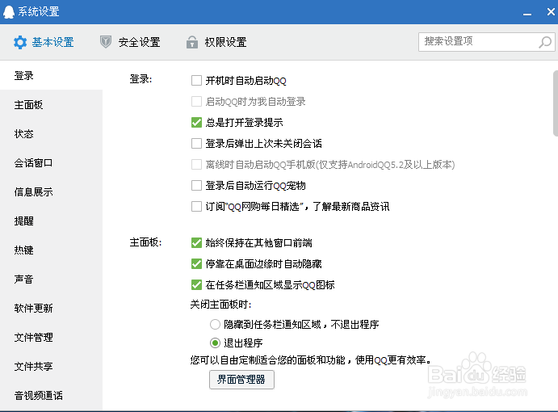Click the shield icon for 安全设置
The width and height of the screenshot is (558, 412).
click(x=105, y=42)
